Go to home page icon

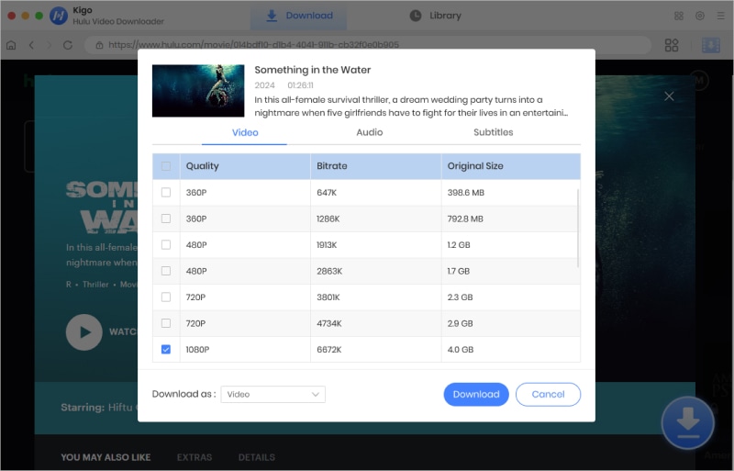[x=11, y=45]
